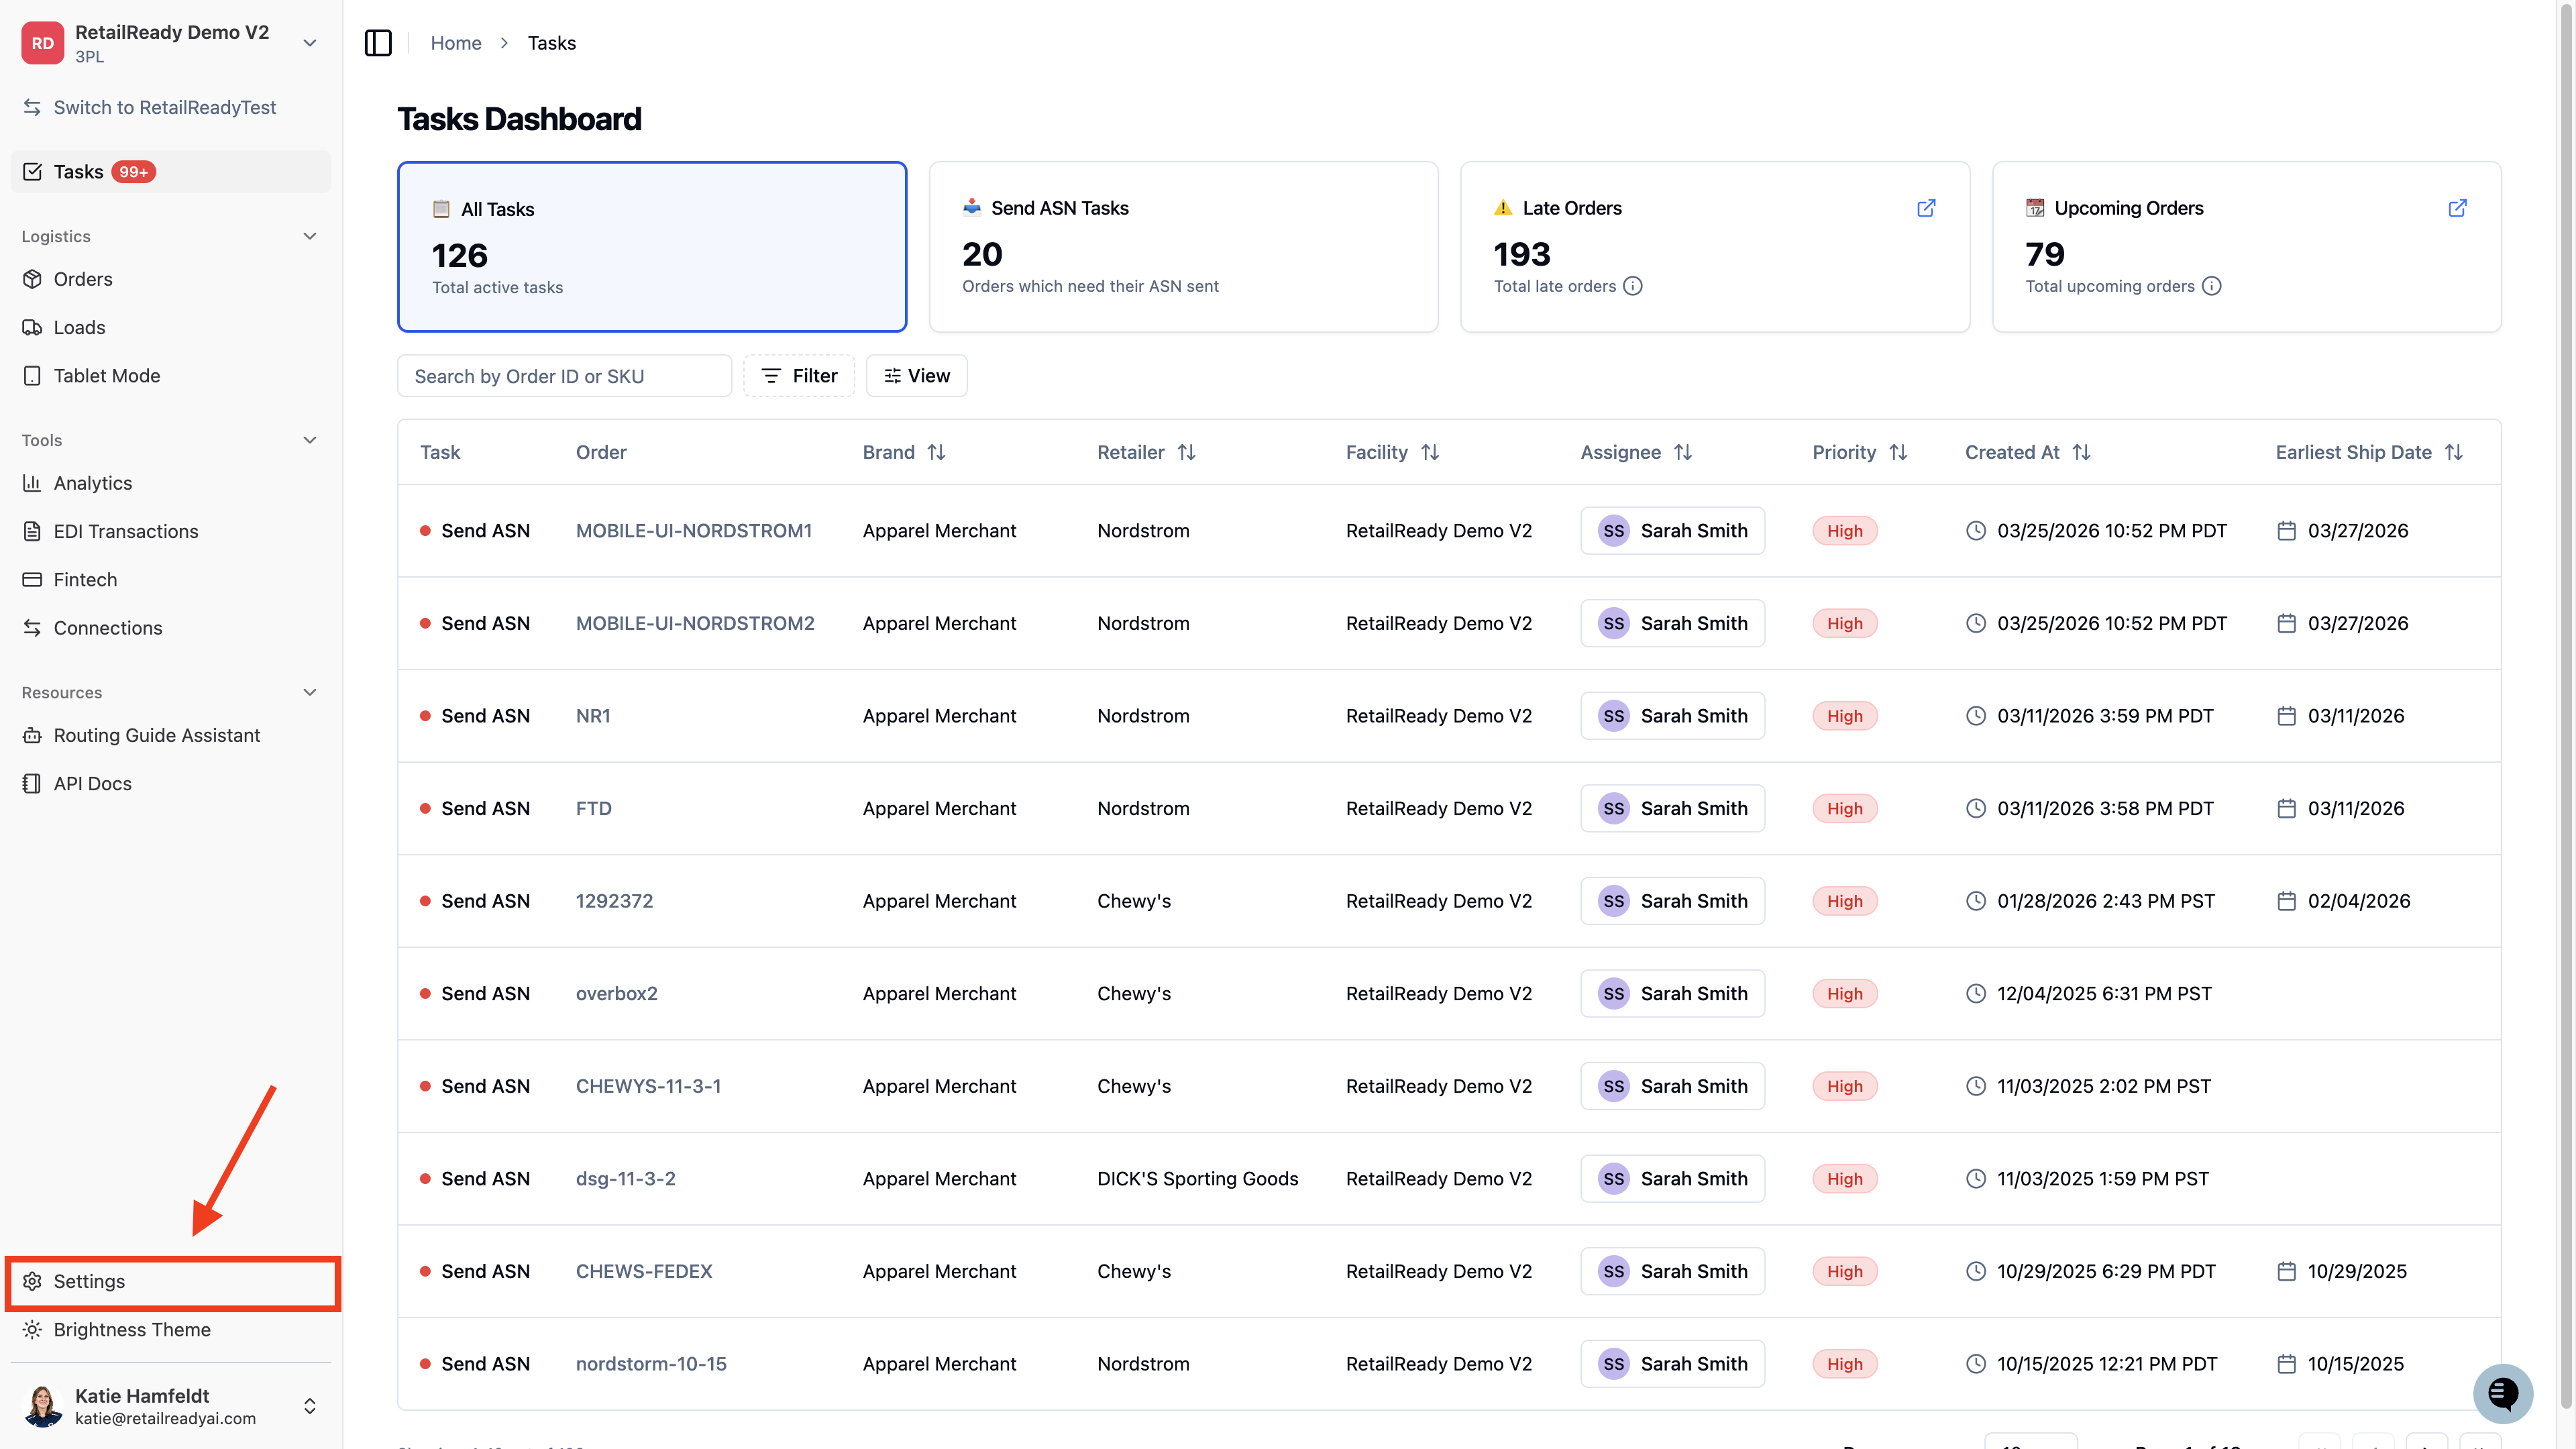The image size is (2576, 1449).
Task: Select the Send ASN Tasks card
Action: point(1183,247)
